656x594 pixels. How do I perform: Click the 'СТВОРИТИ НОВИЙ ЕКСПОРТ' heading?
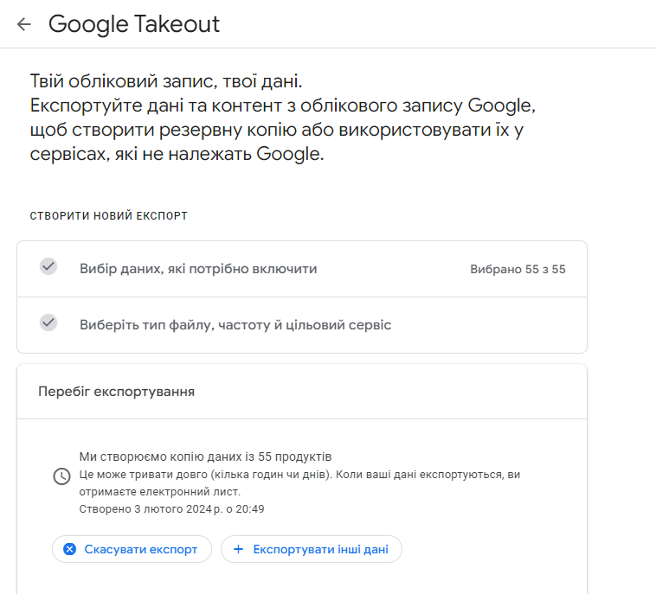pyautogui.click(x=109, y=215)
